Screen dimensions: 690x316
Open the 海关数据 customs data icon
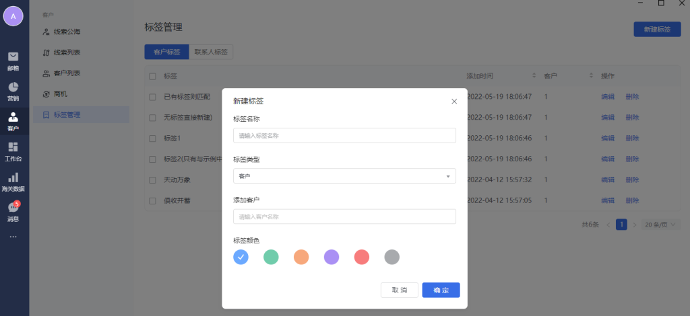pyautogui.click(x=13, y=178)
